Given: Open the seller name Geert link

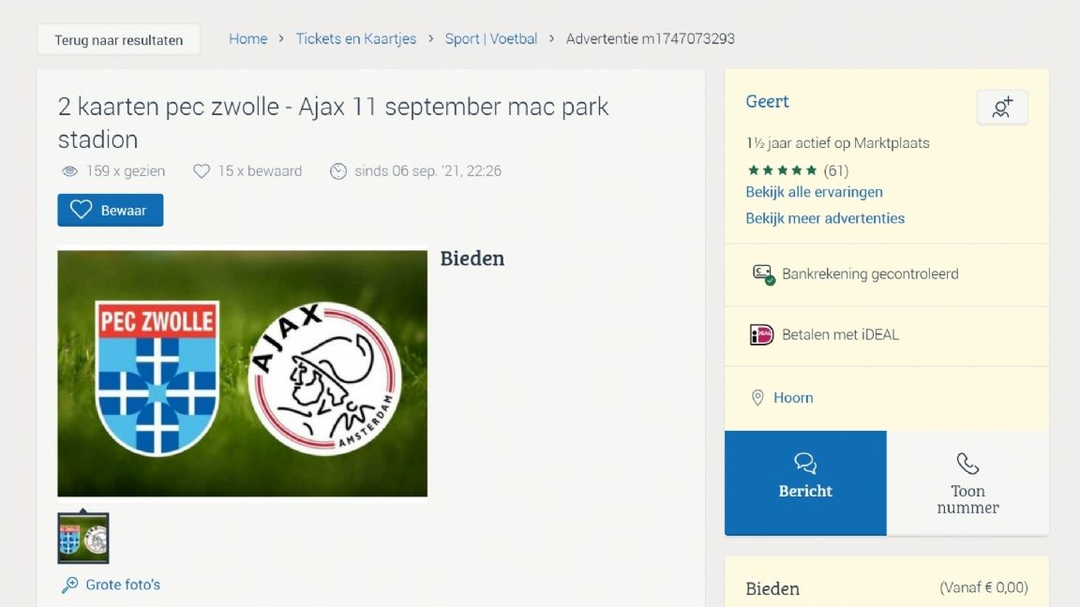Looking at the screenshot, I should 767,101.
